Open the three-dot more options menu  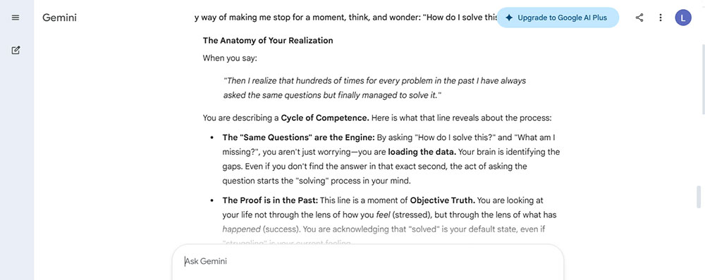tap(660, 18)
